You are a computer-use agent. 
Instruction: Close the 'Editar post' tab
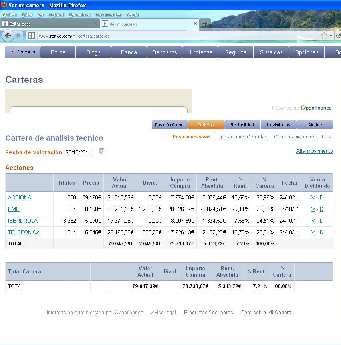pyautogui.click(x=95, y=24)
